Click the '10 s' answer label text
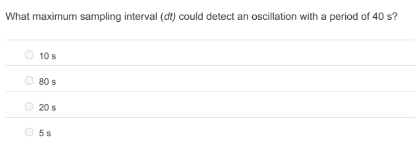420x149 pixels. [47, 56]
